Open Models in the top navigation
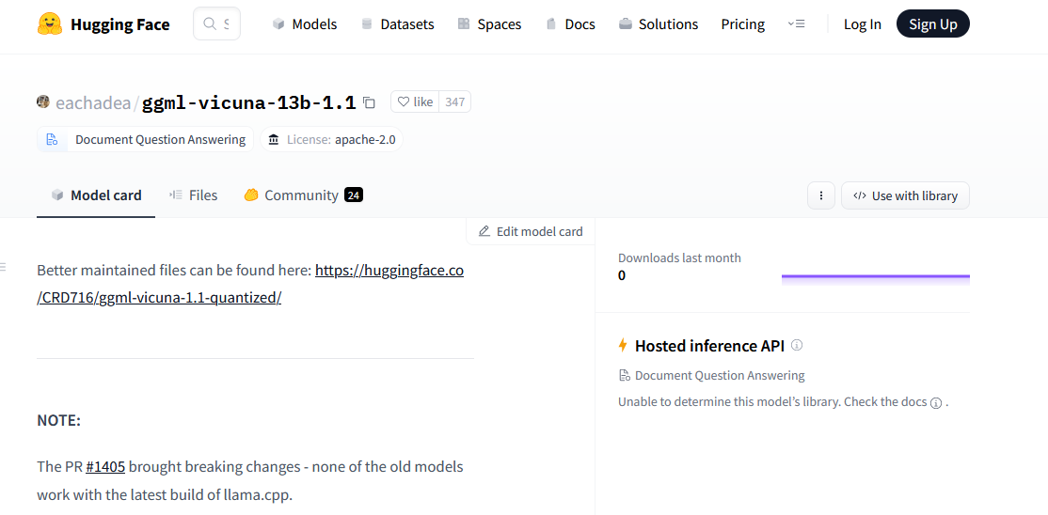 point(304,24)
